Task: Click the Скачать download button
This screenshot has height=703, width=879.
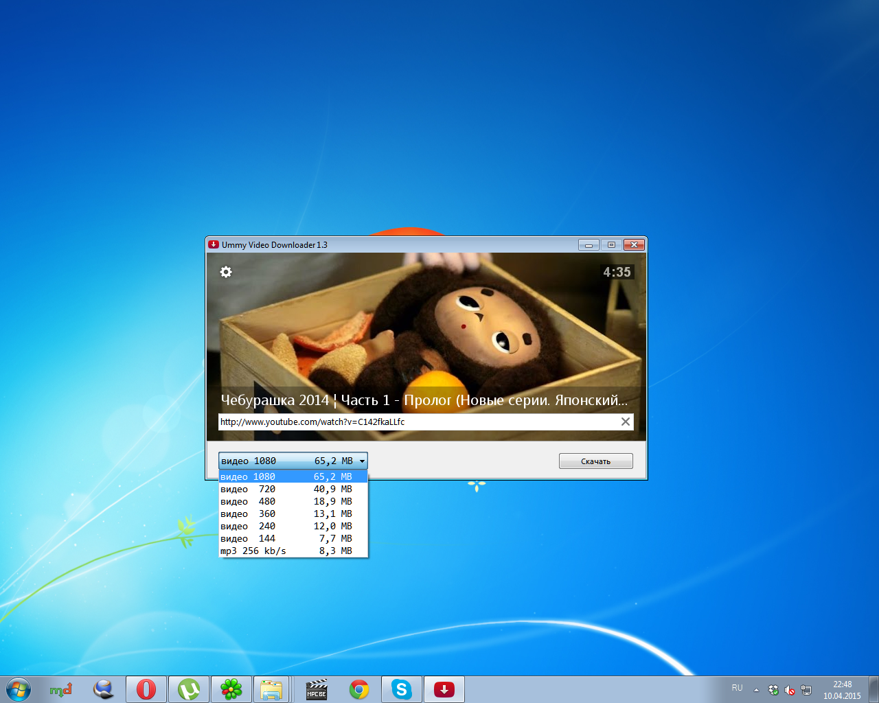Action: coord(596,461)
